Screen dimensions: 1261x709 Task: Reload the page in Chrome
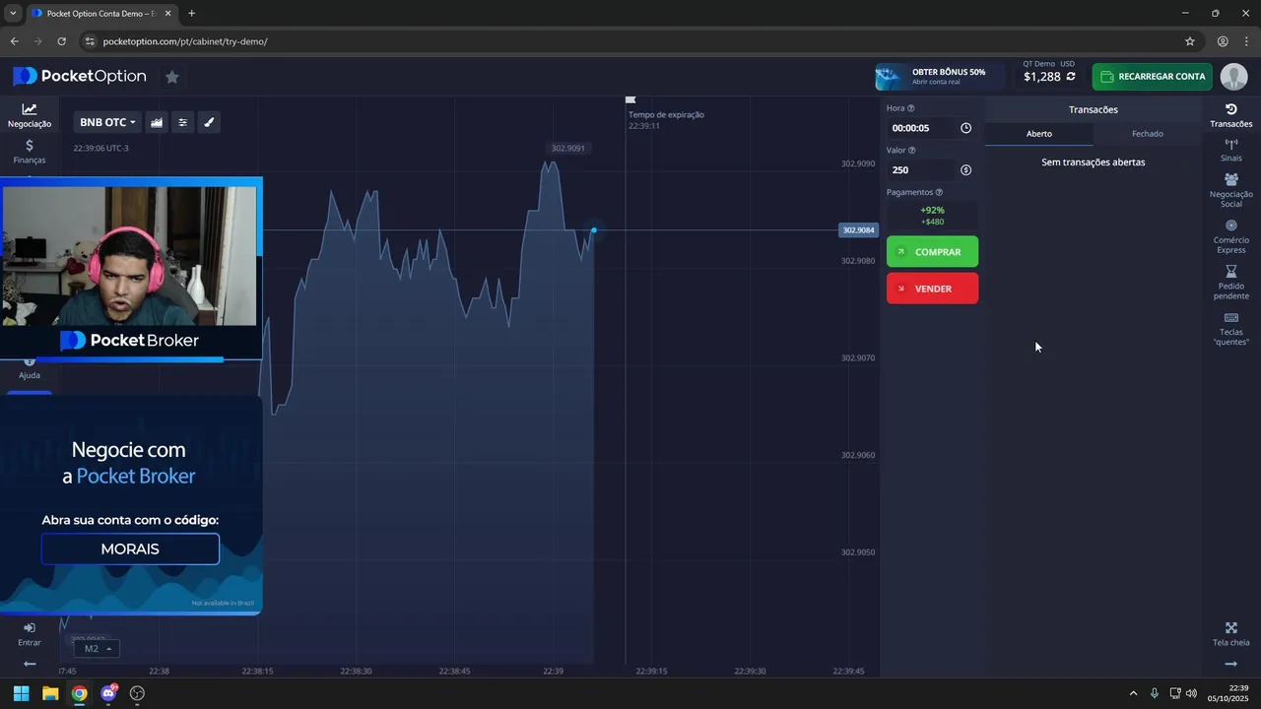coord(61,41)
